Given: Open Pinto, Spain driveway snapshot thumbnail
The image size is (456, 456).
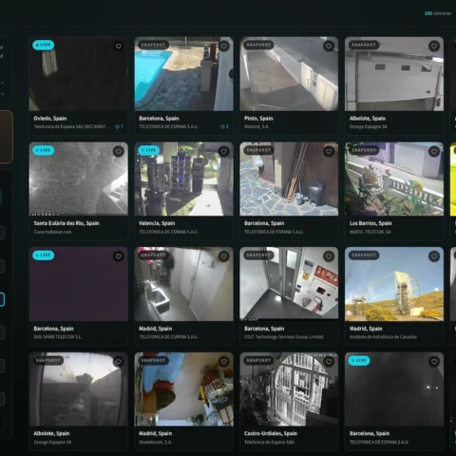Looking at the screenshot, I should tap(289, 74).
